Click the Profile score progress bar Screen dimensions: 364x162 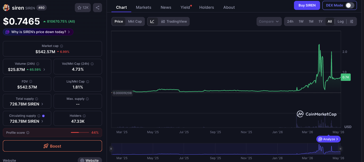[80, 133]
